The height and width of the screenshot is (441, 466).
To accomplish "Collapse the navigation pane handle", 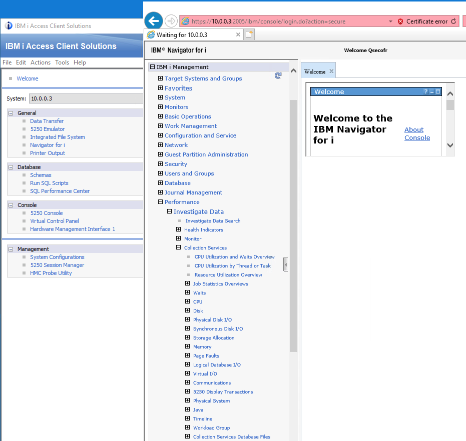I will pyautogui.click(x=286, y=264).
